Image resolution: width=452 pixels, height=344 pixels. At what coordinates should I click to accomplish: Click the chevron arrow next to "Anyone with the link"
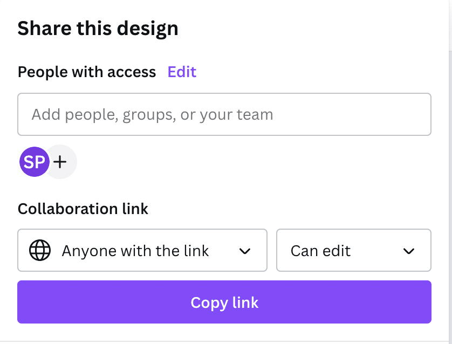click(x=245, y=251)
